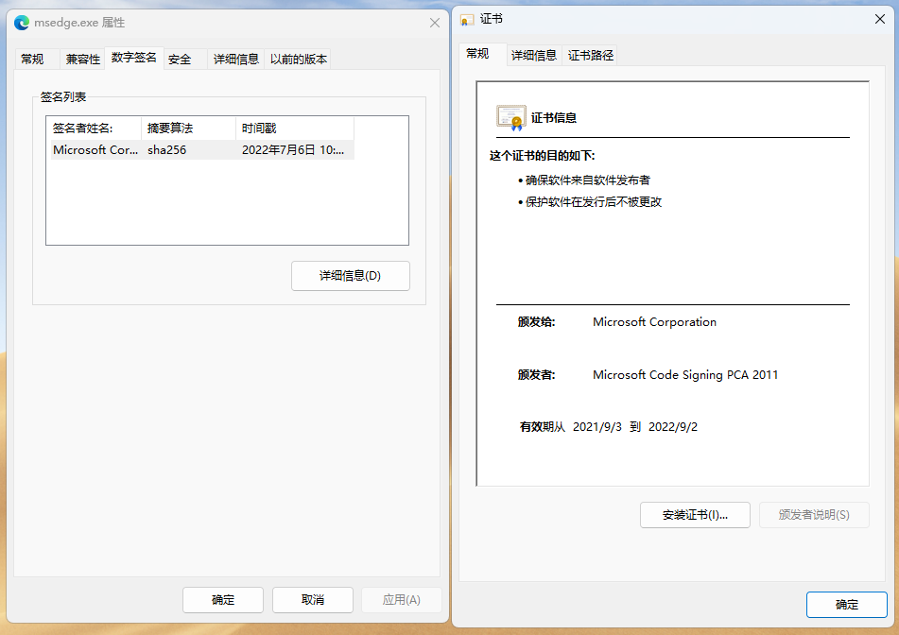Click the Edge icon in the title bar

pyautogui.click(x=21, y=23)
